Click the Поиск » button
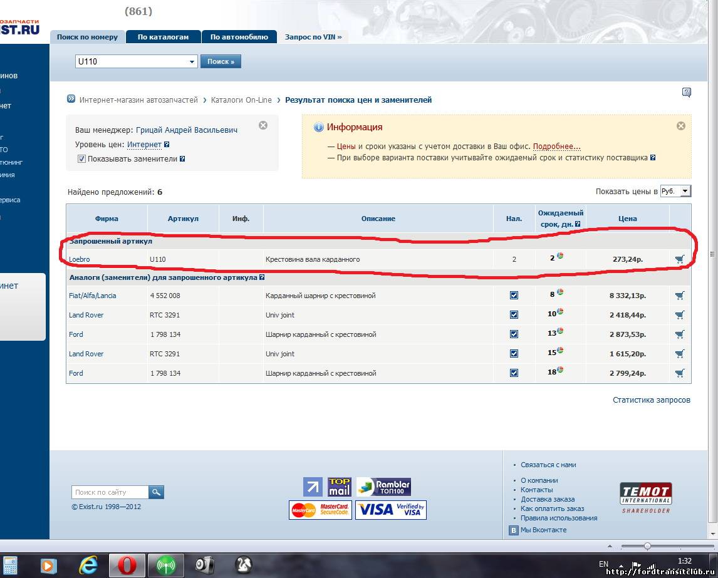This screenshot has width=718, height=578. (x=221, y=61)
